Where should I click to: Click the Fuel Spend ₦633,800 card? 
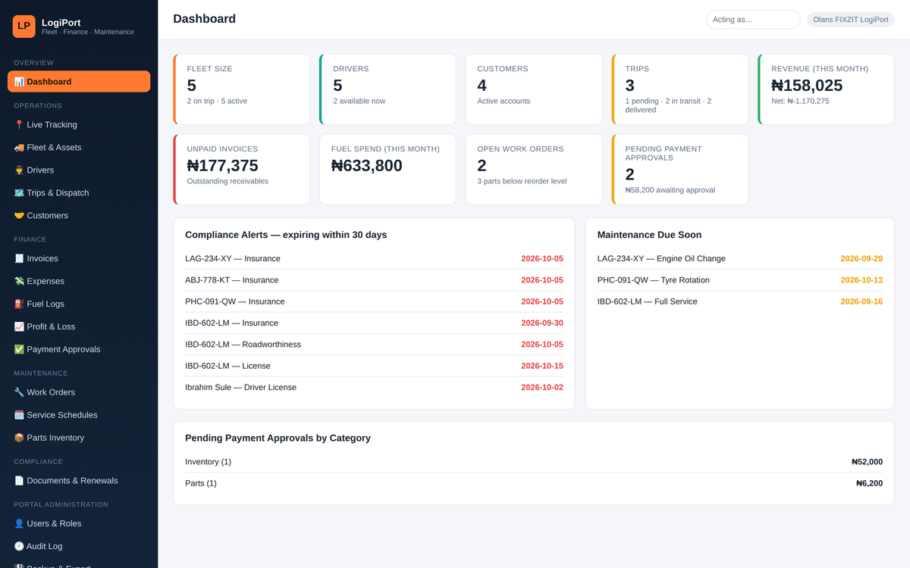point(388,170)
